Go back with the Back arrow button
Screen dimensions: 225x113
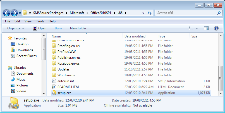(x=6, y=13)
